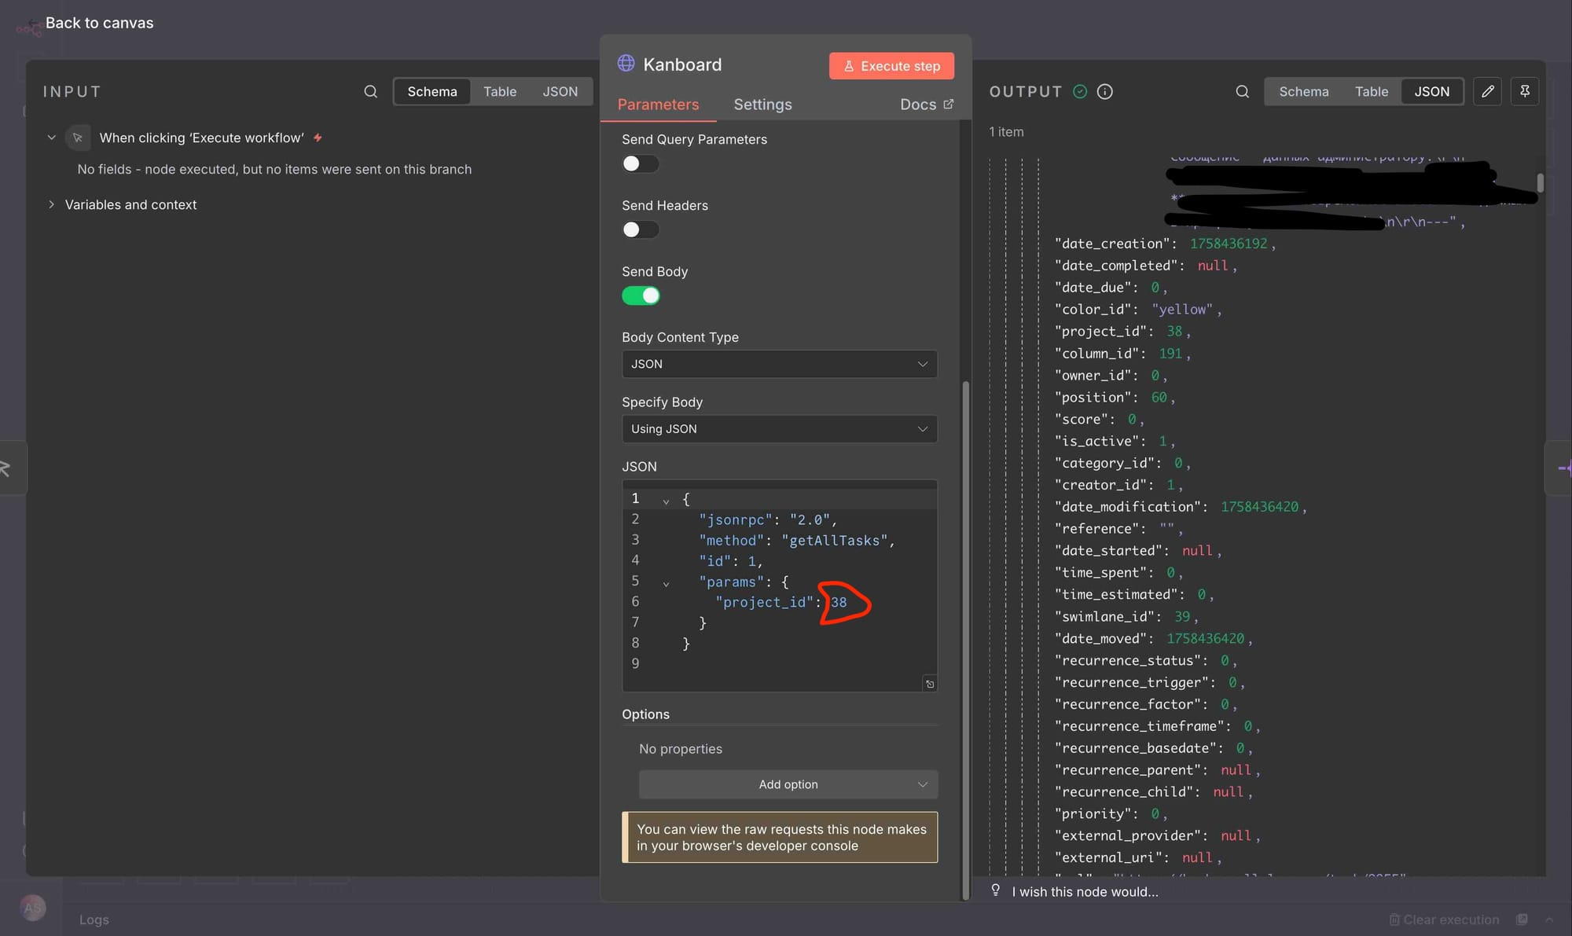The height and width of the screenshot is (936, 1572).
Task: Click the edit output pencil icon
Action: click(x=1487, y=91)
